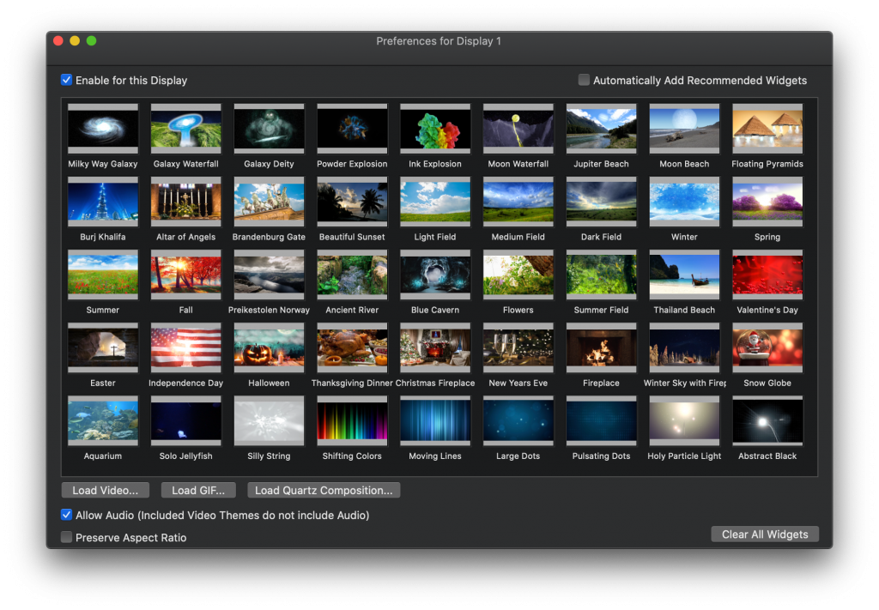Pick the Altar of Angels theme
Image resolution: width=879 pixels, height=610 pixels.
[185, 202]
